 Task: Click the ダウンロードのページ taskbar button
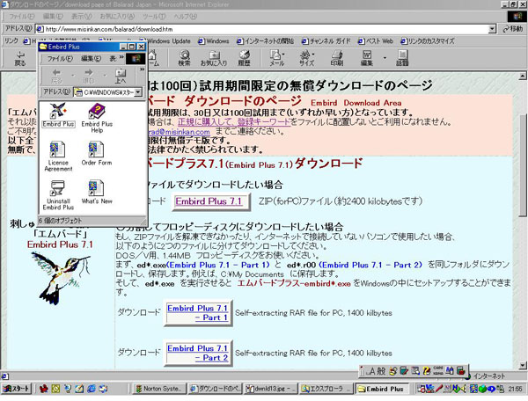click(216, 389)
